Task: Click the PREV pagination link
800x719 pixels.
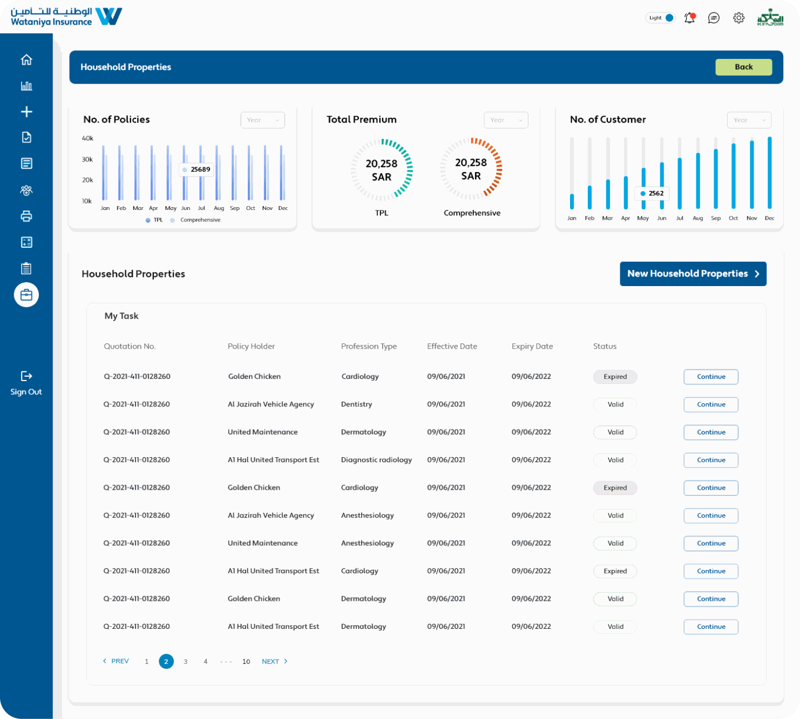Action: (116, 661)
